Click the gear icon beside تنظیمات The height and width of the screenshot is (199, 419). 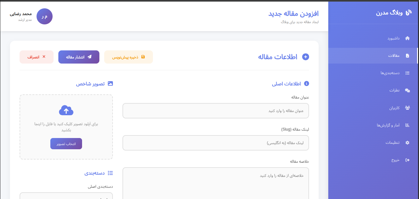pyautogui.click(x=407, y=143)
